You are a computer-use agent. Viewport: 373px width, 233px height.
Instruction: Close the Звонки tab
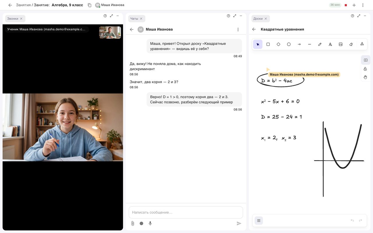pos(21,19)
